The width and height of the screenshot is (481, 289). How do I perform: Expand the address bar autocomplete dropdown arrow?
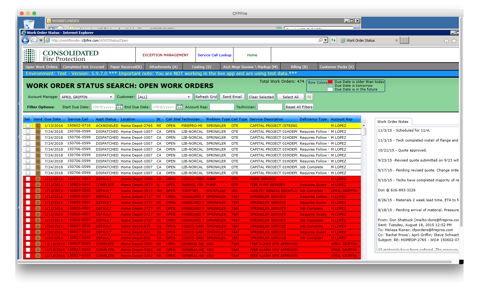coord(326,40)
